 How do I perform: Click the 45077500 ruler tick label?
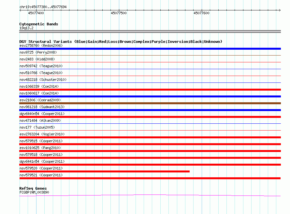click(x=119, y=13)
